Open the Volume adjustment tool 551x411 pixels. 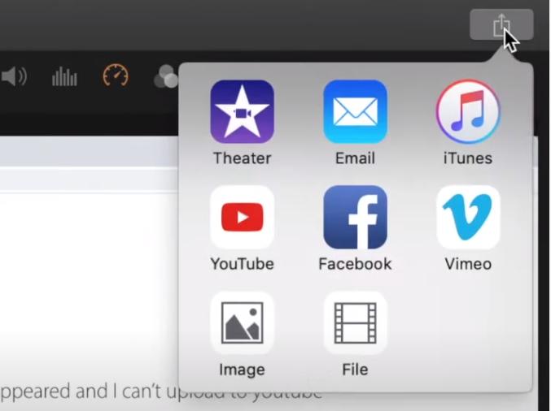[14, 76]
